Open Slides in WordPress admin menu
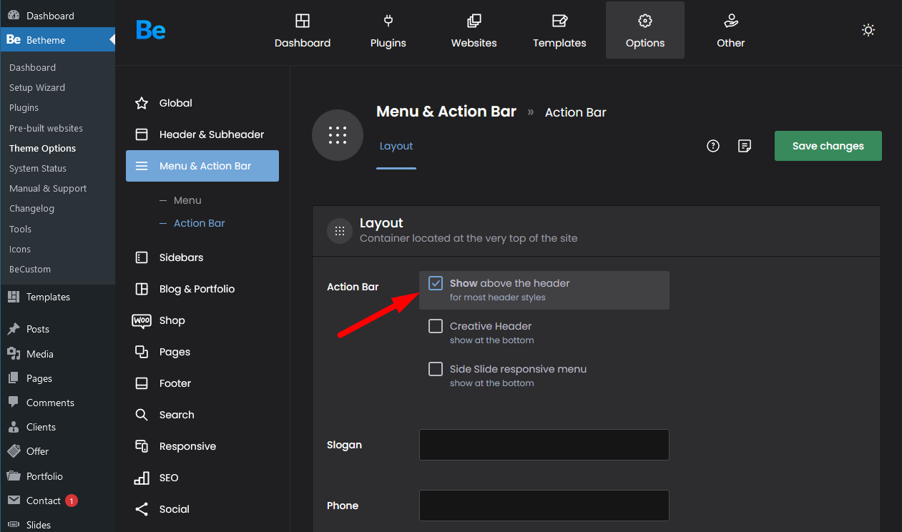902x532 pixels. (57, 525)
